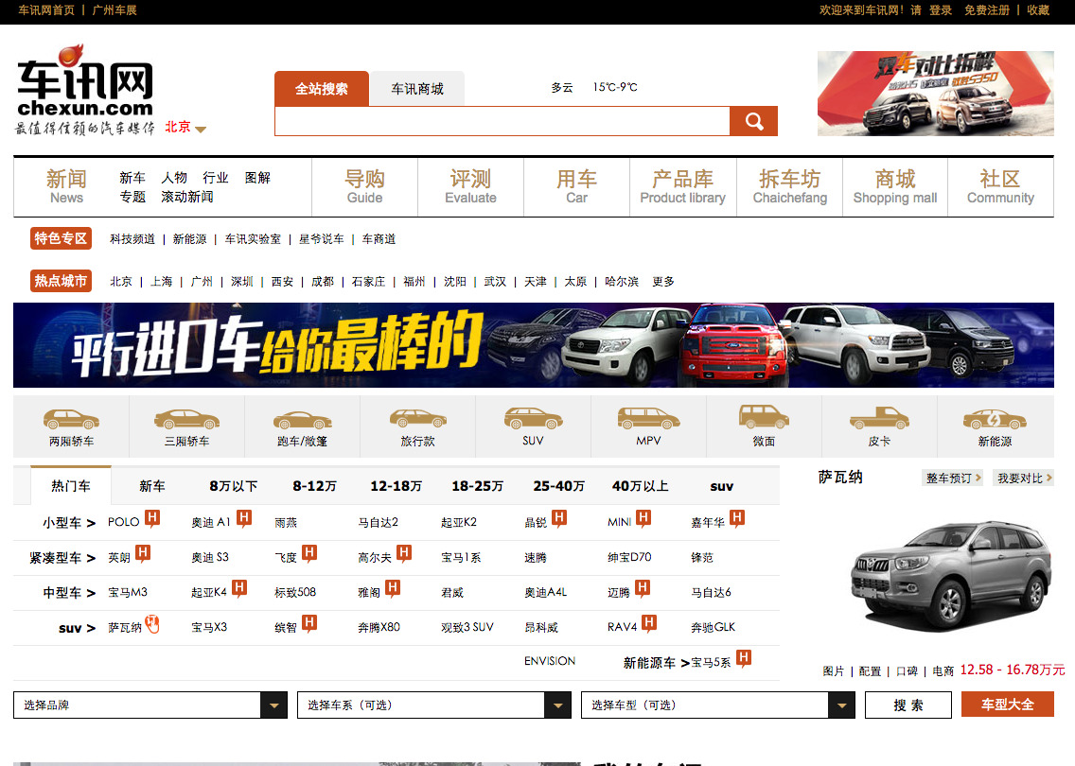Click the H badge next to MINI
Screen dimensions: 1075x766
[x=643, y=518]
